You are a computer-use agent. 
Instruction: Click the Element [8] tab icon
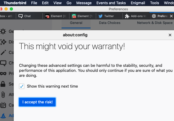(47, 16)
